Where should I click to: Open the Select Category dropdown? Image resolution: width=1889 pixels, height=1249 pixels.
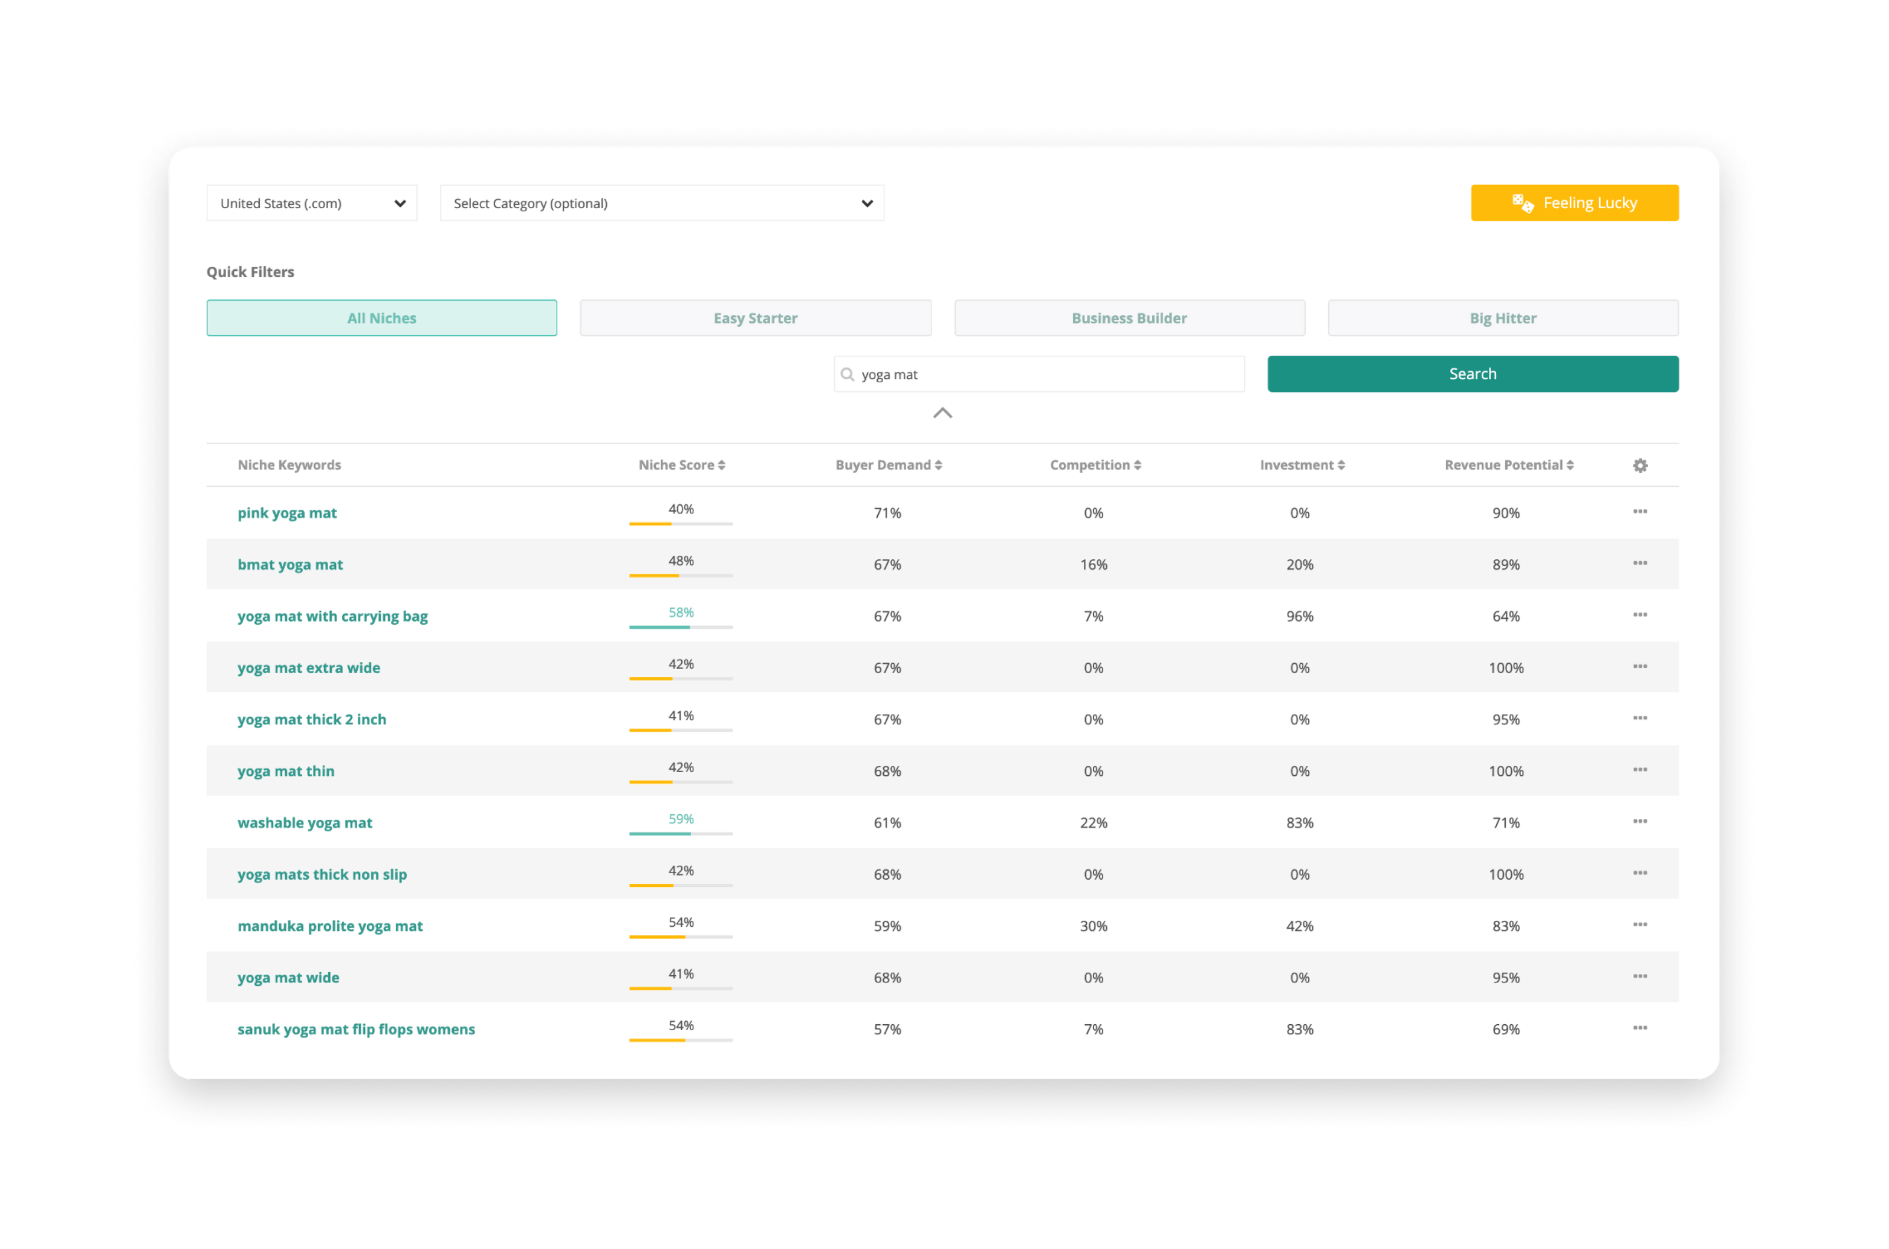662,203
